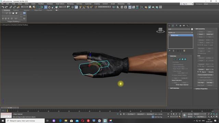Expand the Polygon Modeling ribbon panel
The height and width of the screenshot is (123, 219).
pos(14,22)
